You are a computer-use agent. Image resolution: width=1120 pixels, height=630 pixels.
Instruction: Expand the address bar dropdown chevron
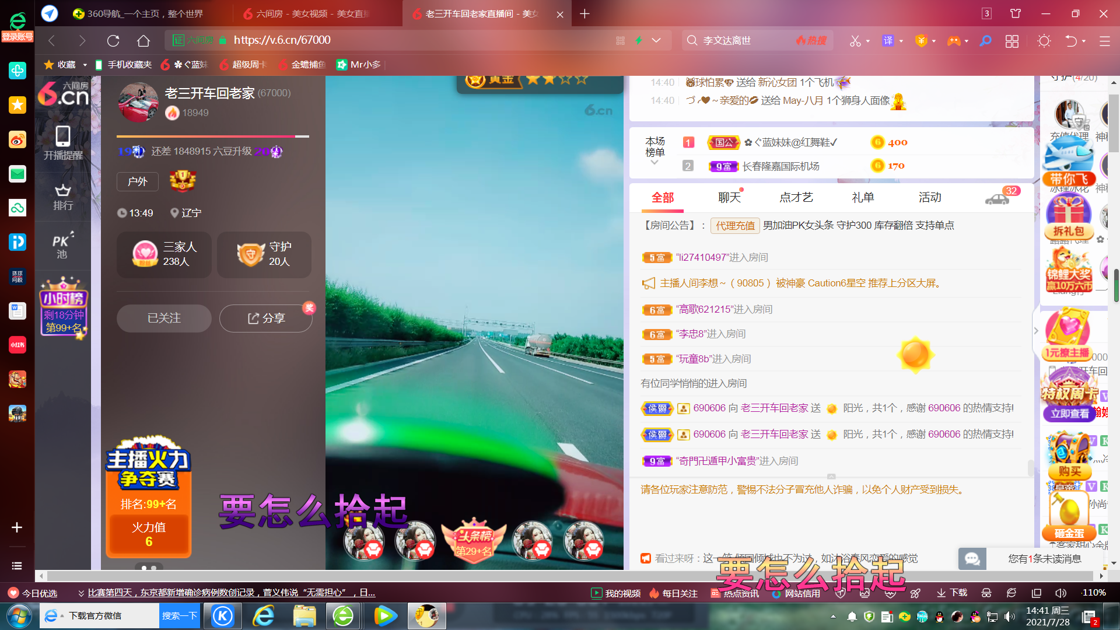click(x=656, y=40)
